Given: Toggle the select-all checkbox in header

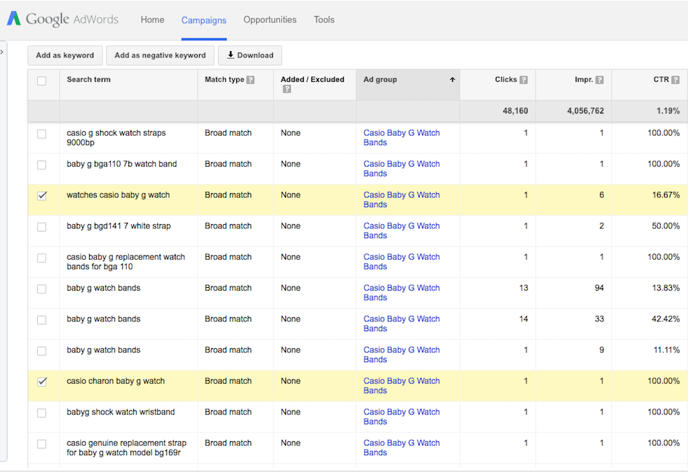Looking at the screenshot, I should [41, 81].
